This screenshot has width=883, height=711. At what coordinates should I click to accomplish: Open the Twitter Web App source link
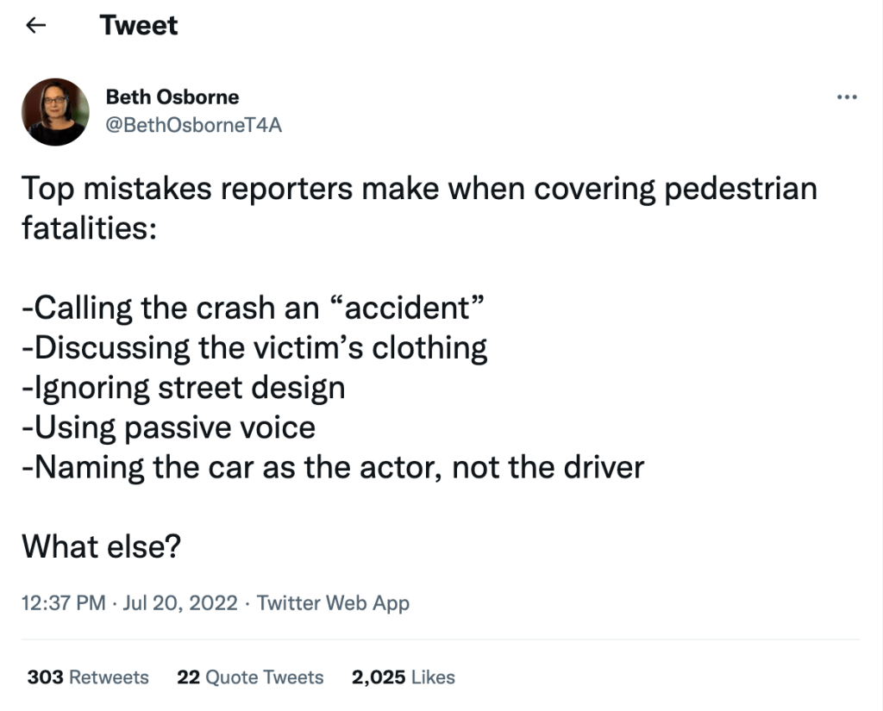(x=333, y=602)
